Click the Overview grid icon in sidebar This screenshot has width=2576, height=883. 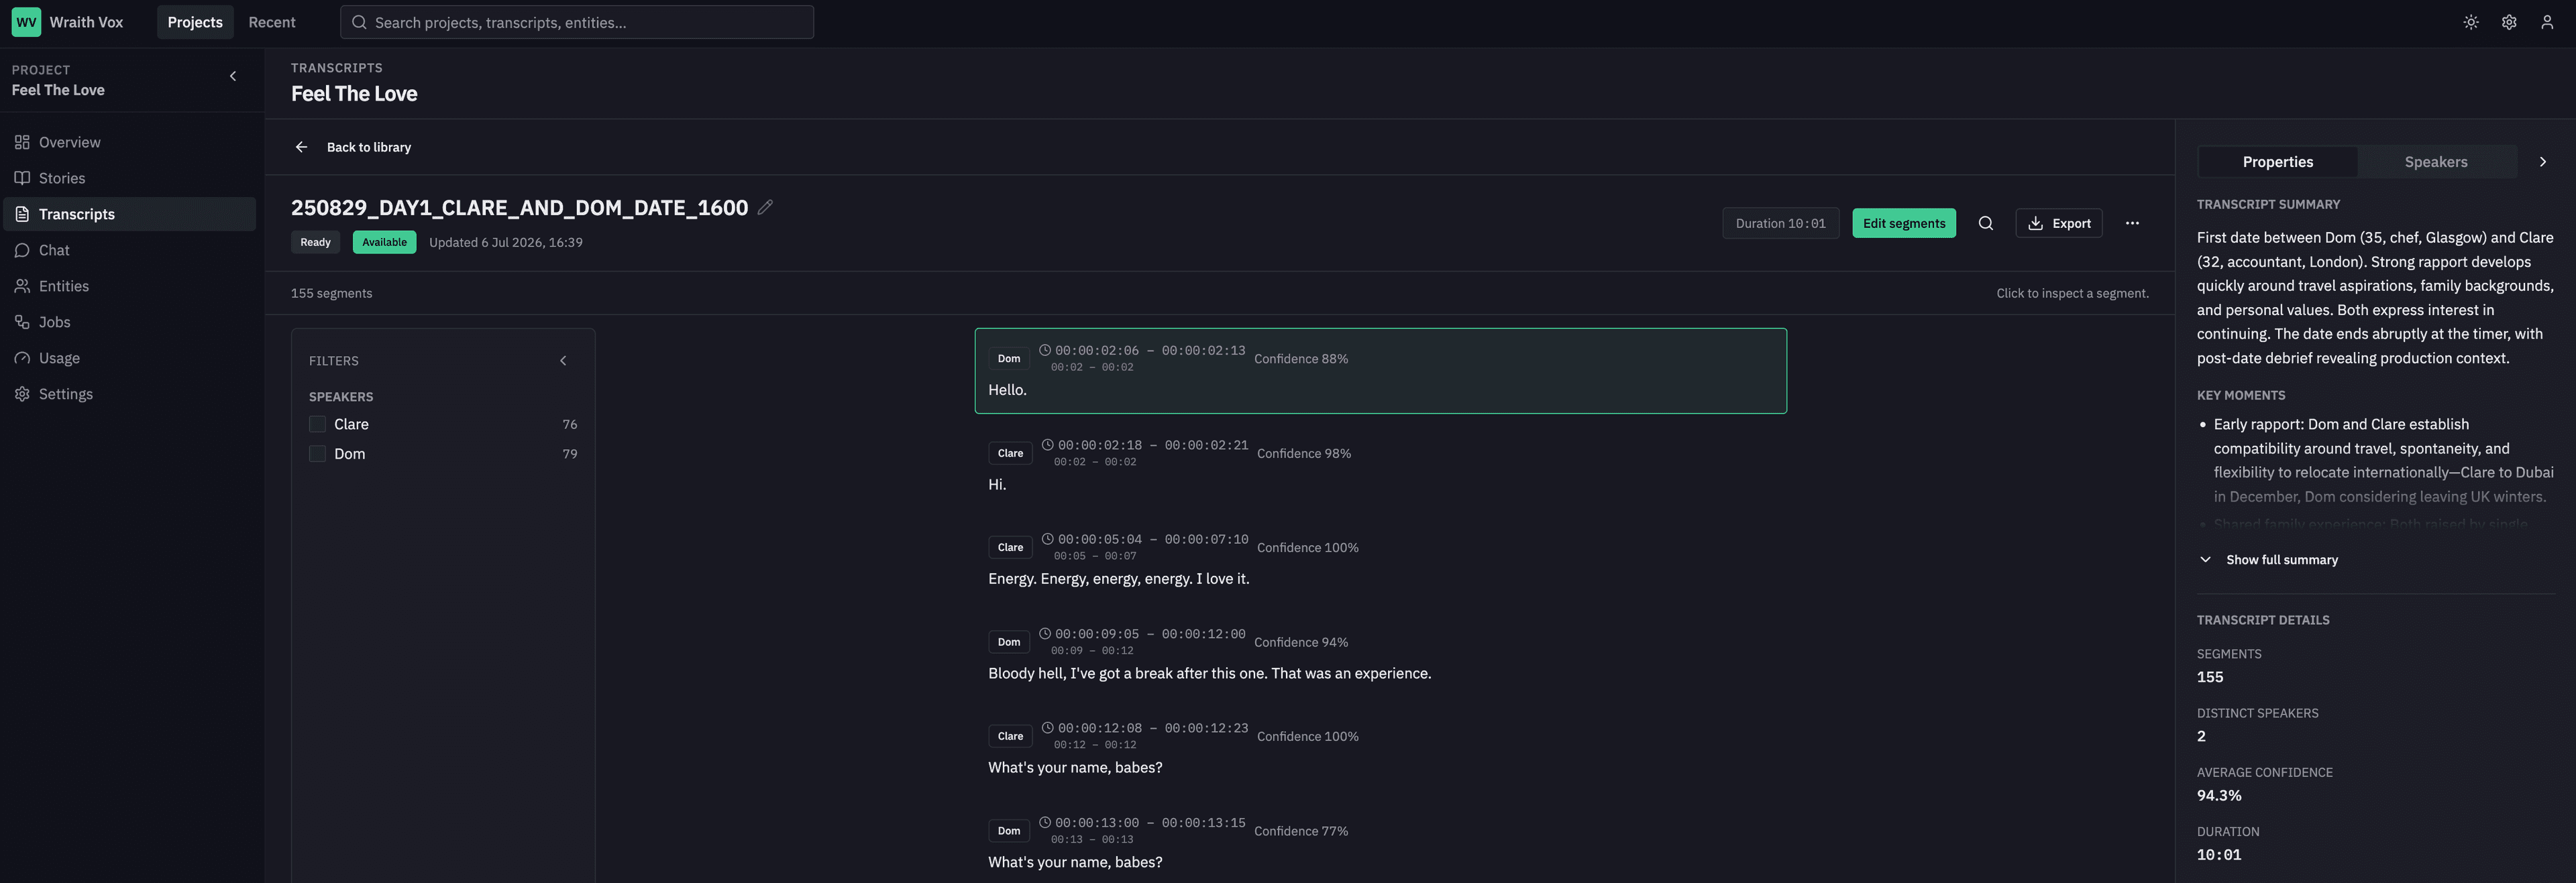pos(22,142)
